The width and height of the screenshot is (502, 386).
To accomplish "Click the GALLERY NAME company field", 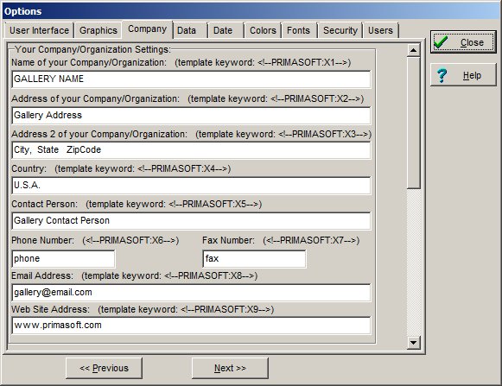I will pyautogui.click(x=191, y=79).
